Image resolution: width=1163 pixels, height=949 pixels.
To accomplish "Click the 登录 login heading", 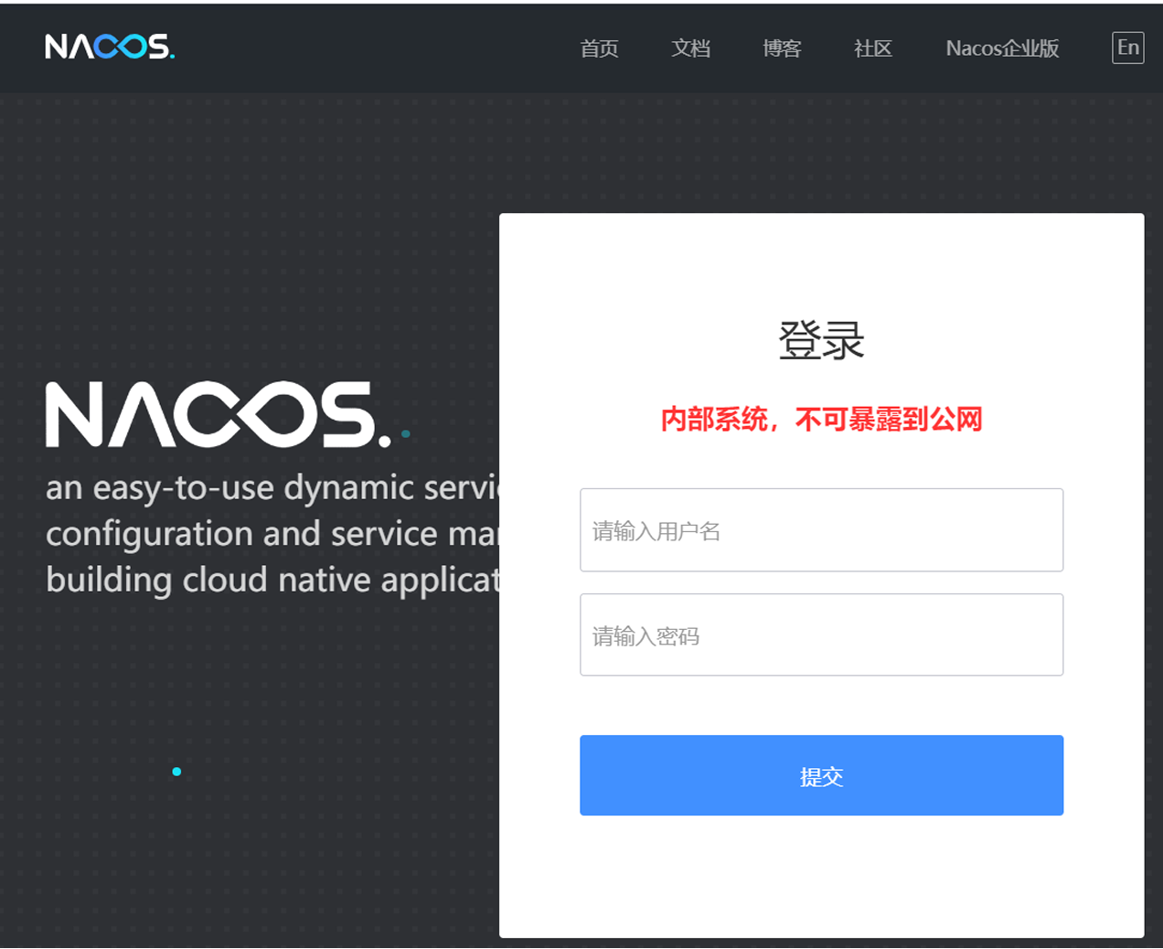I will tap(821, 341).
